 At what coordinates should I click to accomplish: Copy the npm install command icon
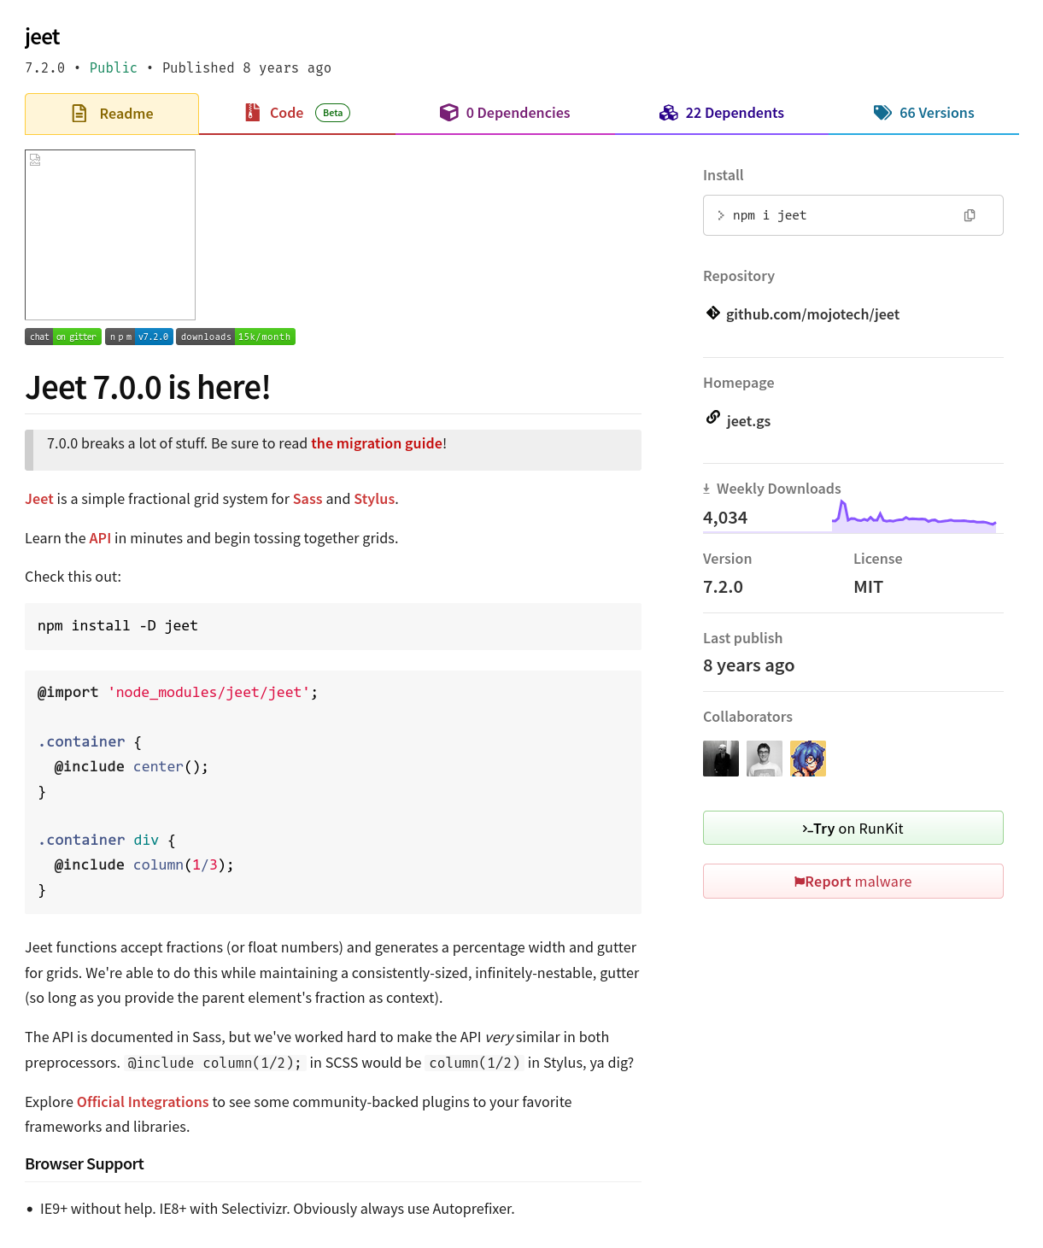[x=970, y=215]
